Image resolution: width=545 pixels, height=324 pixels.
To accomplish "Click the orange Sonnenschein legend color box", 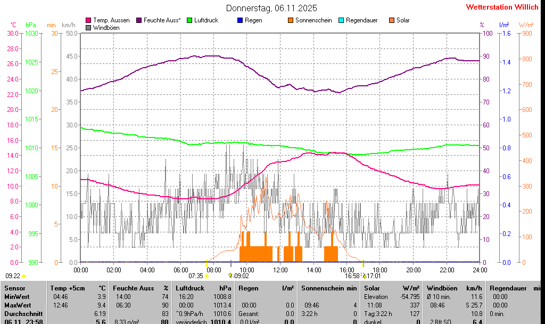I will pyautogui.click(x=291, y=20).
